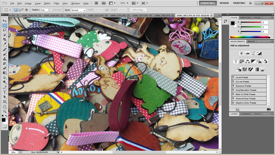The height and width of the screenshot is (155, 275).
Task: Open the Filter menu
Action: (x=57, y=3)
